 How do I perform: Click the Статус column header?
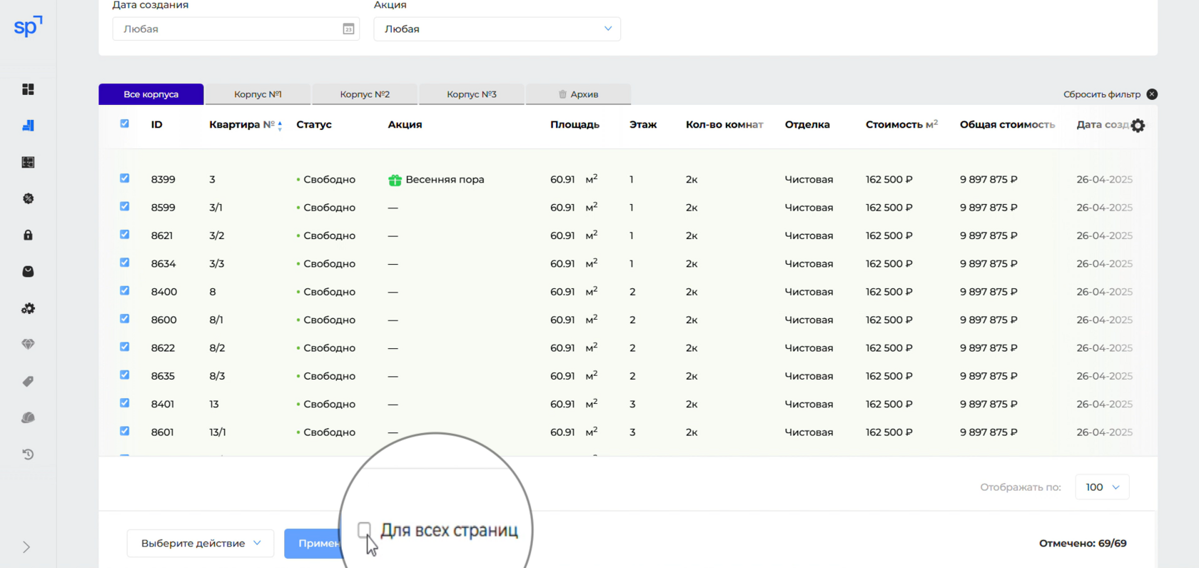(314, 125)
